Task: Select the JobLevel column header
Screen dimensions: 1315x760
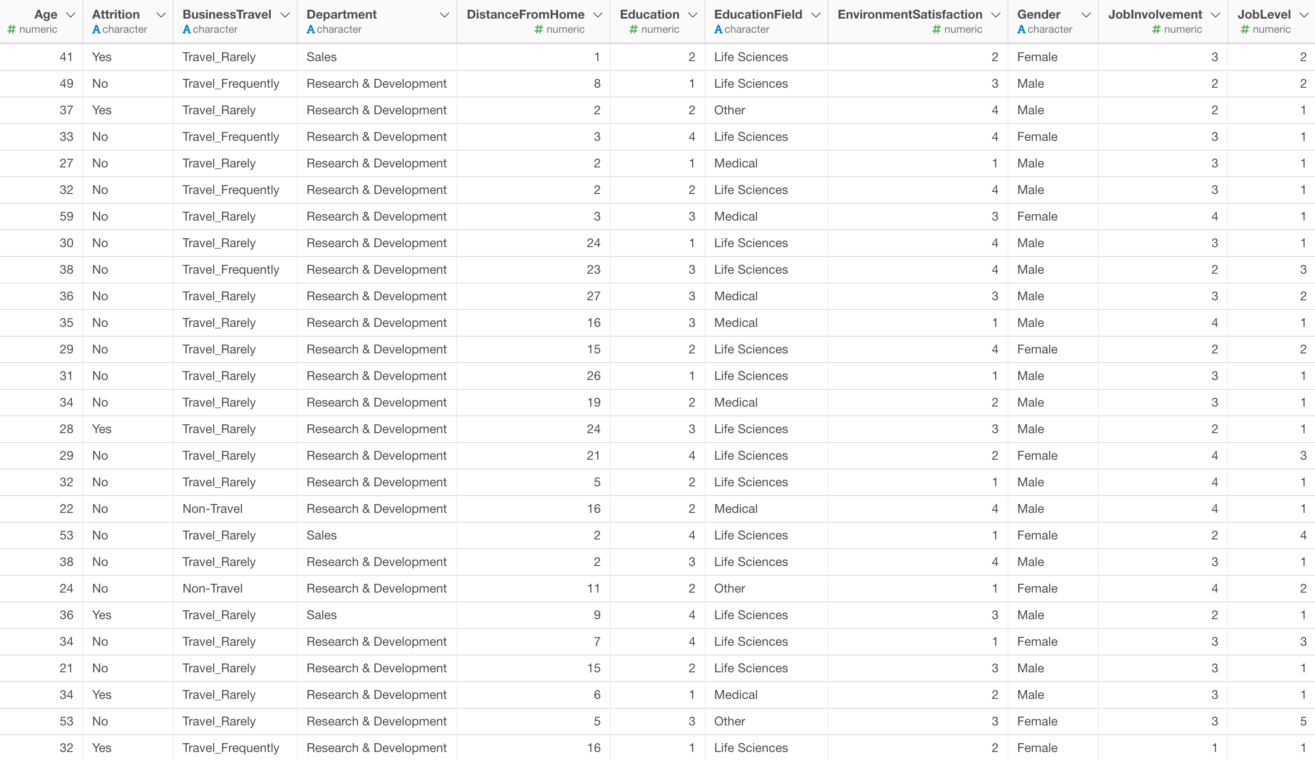Action: coord(1271,21)
